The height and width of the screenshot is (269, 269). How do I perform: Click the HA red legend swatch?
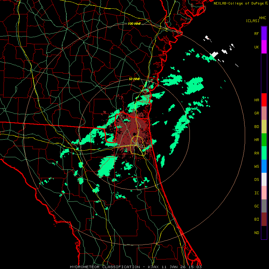pos(264,100)
